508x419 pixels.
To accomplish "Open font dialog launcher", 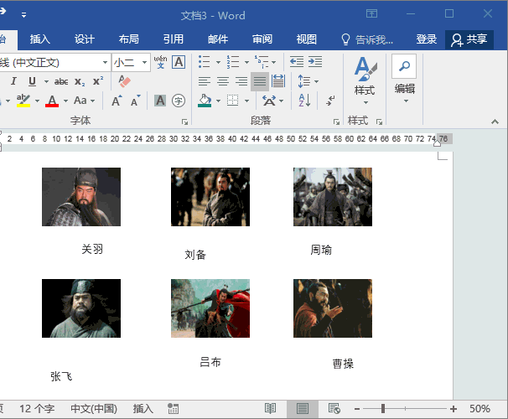I will (x=184, y=122).
